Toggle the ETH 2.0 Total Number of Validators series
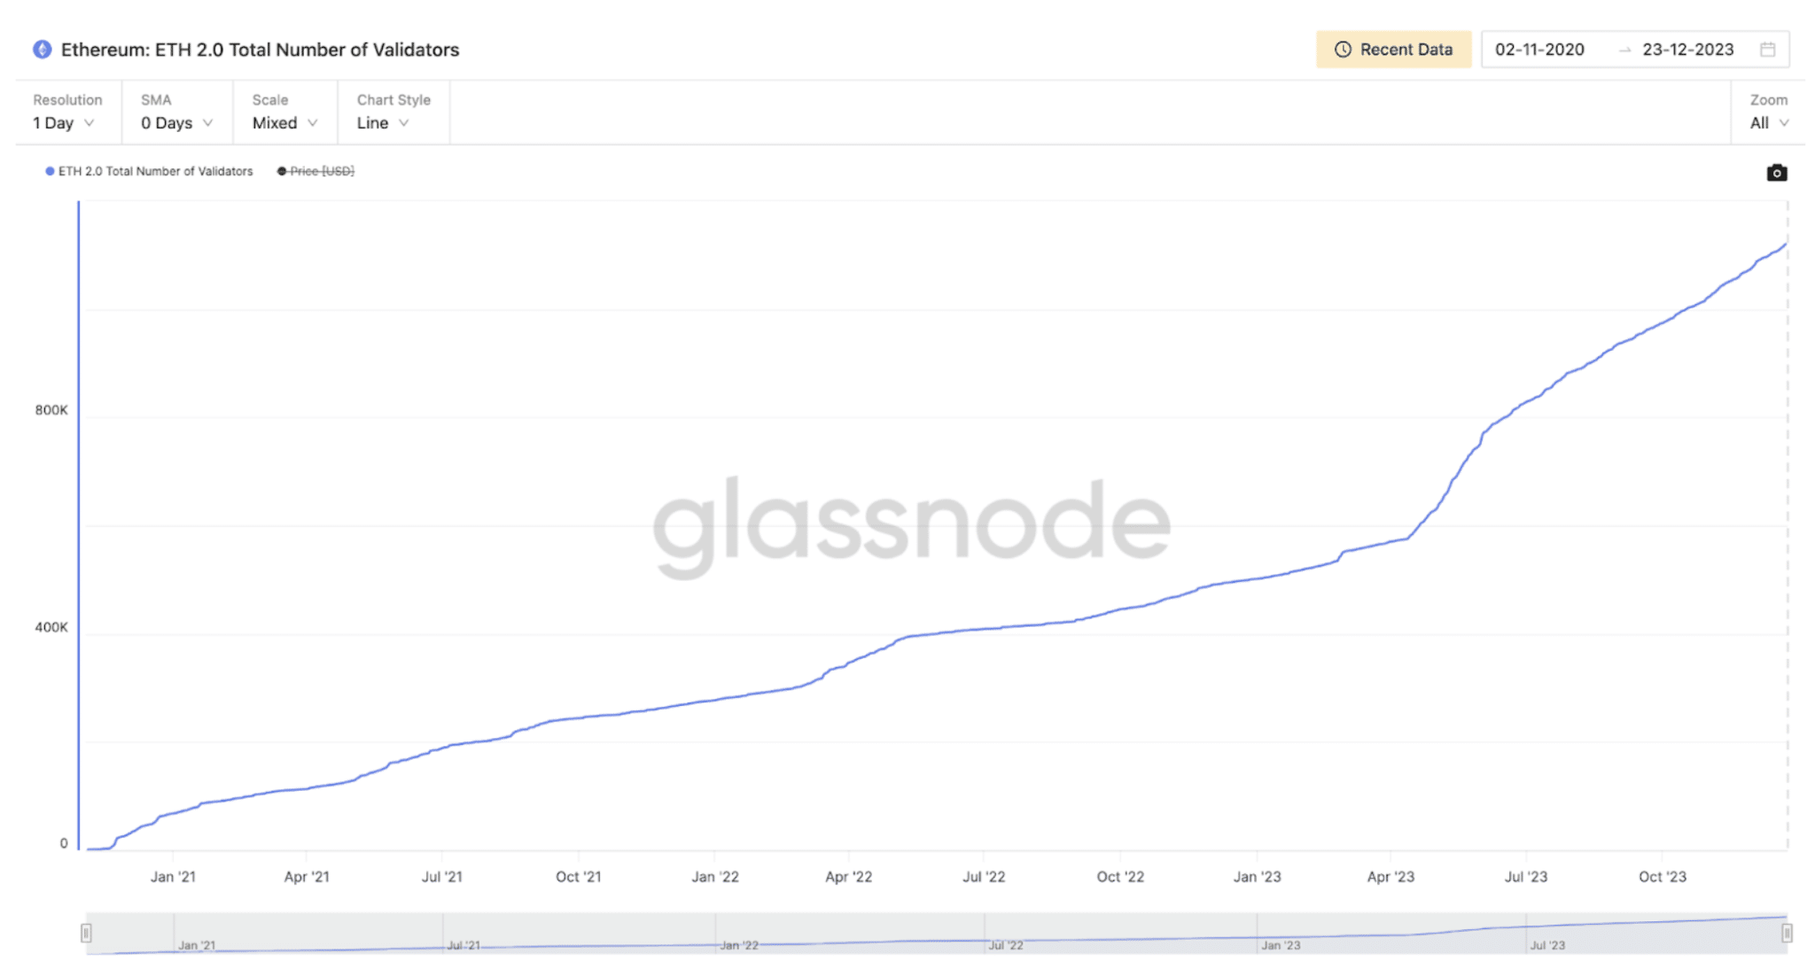The image size is (1815, 969). coord(155,171)
